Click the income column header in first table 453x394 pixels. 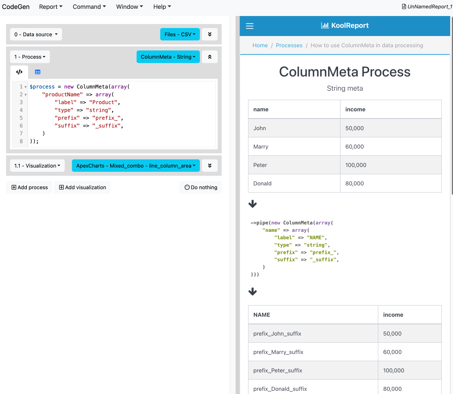pos(391,109)
